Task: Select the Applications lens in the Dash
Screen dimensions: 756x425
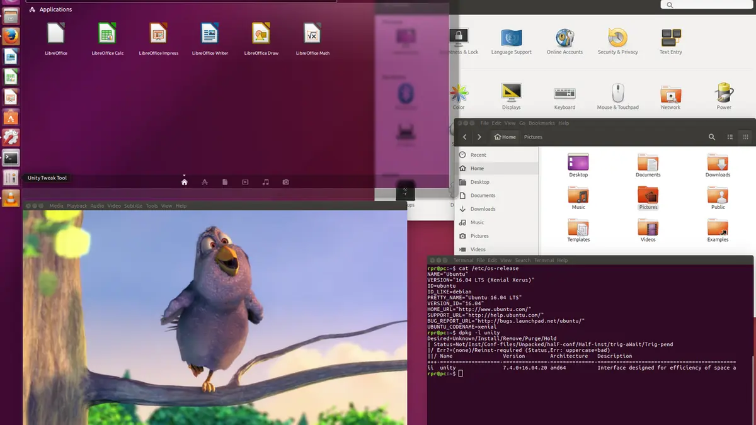Action: tap(205, 182)
